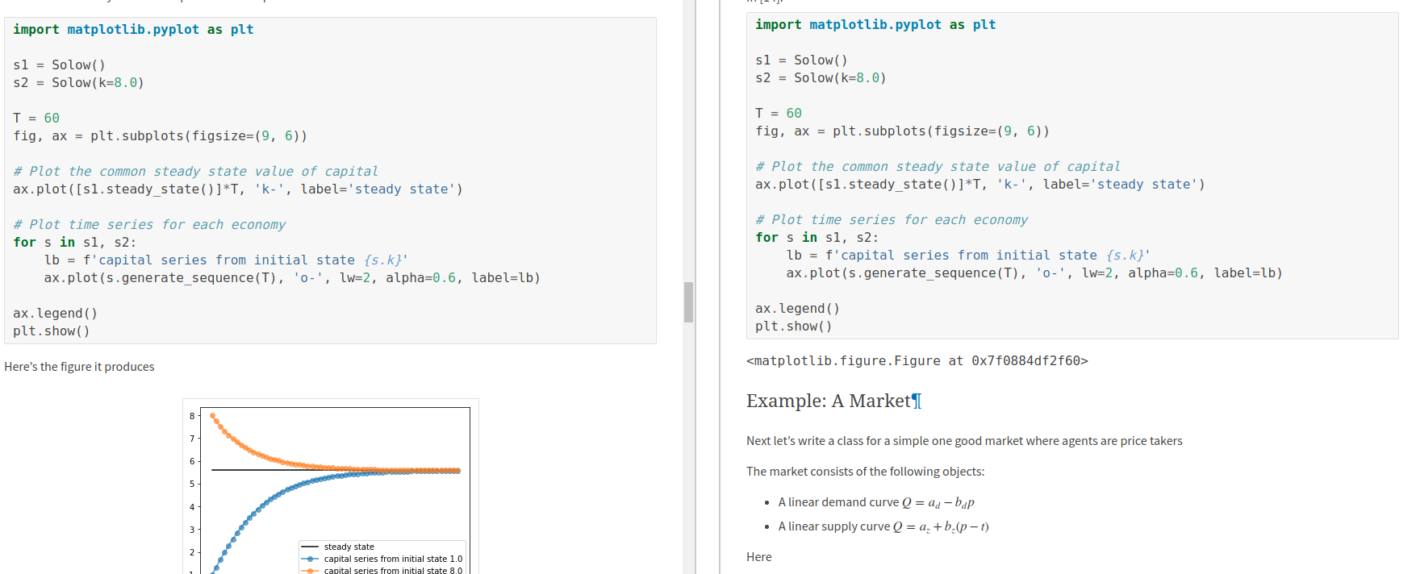Click the "lb = f'capital series" line in right cell
The height and width of the screenshot is (574, 1416).
pos(968,256)
